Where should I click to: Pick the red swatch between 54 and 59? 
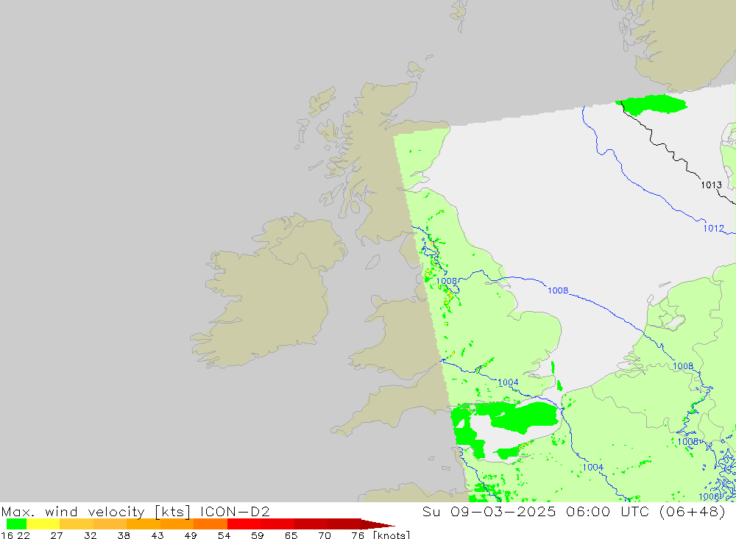244,524
